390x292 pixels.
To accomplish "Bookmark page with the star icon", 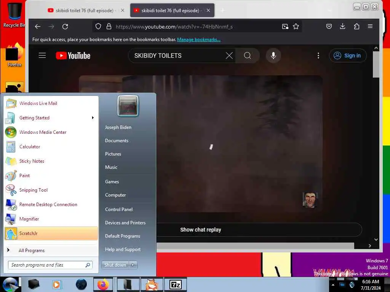I will pyautogui.click(x=296, y=26).
